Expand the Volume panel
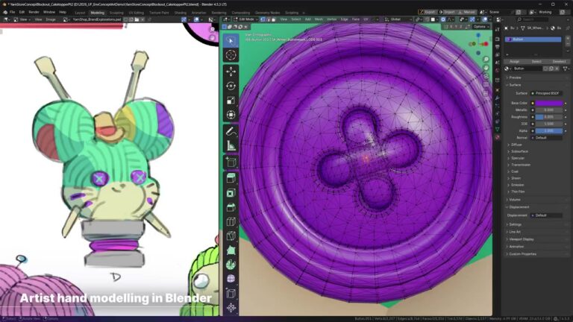This screenshot has width=573, height=322. tap(515, 200)
